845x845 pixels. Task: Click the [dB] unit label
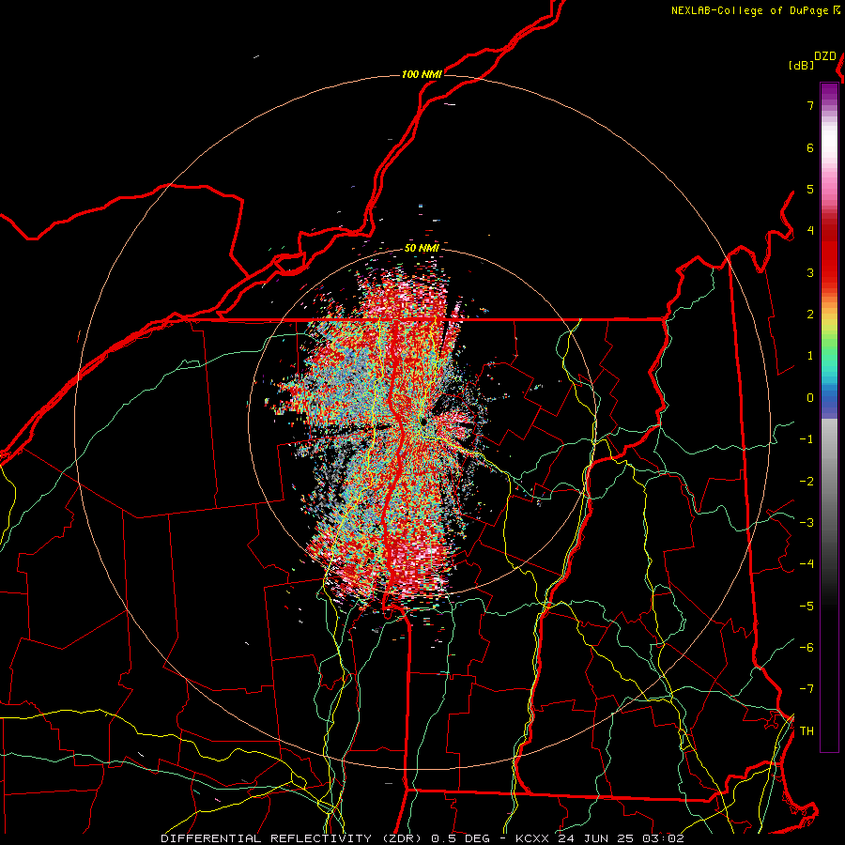click(x=801, y=65)
